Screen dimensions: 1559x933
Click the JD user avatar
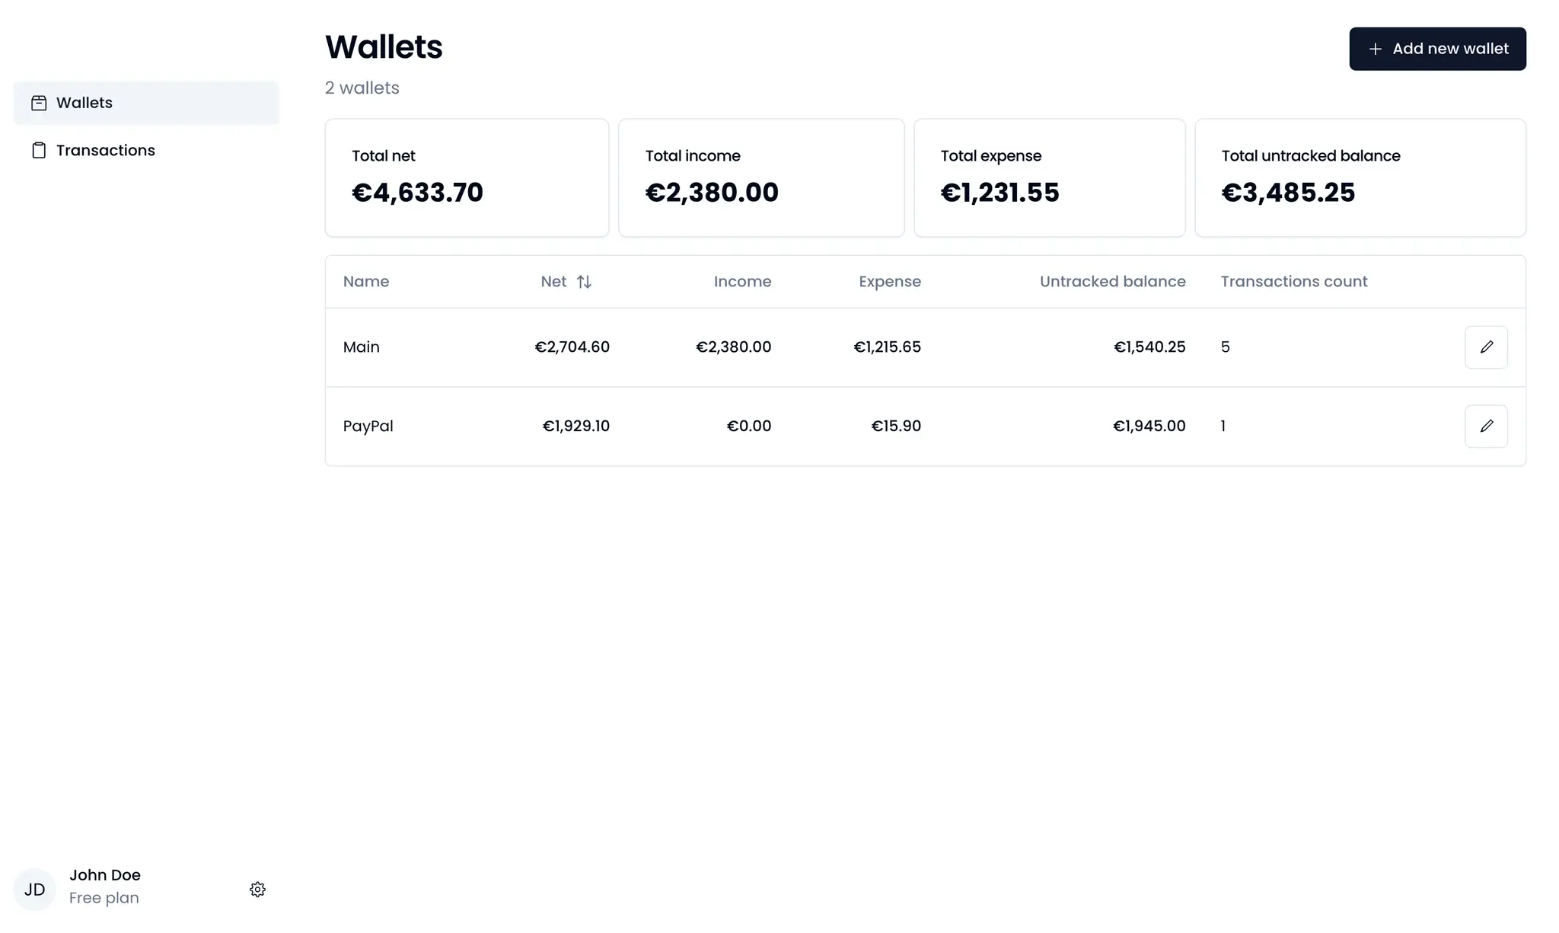click(35, 890)
